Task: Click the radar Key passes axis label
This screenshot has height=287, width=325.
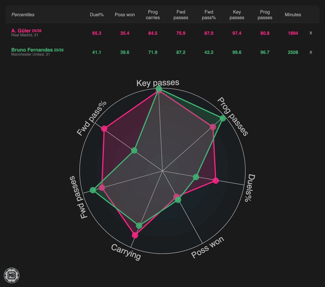Action: point(158,83)
